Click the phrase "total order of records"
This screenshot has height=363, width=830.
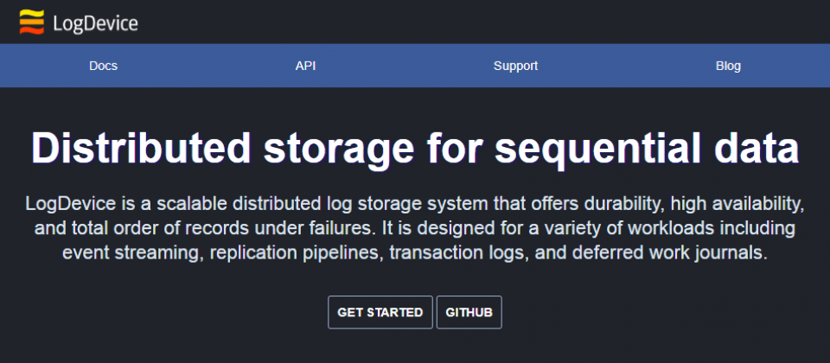point(163,228)
